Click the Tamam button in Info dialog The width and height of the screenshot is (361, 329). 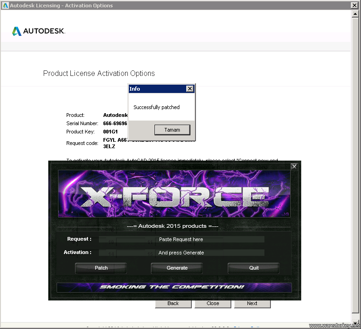point(172,130)
